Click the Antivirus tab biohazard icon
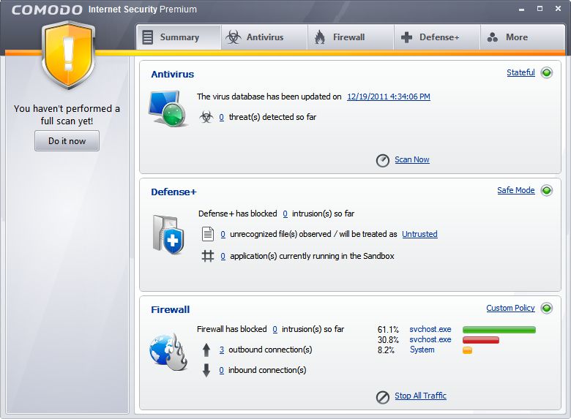 (x=233, y=37)
